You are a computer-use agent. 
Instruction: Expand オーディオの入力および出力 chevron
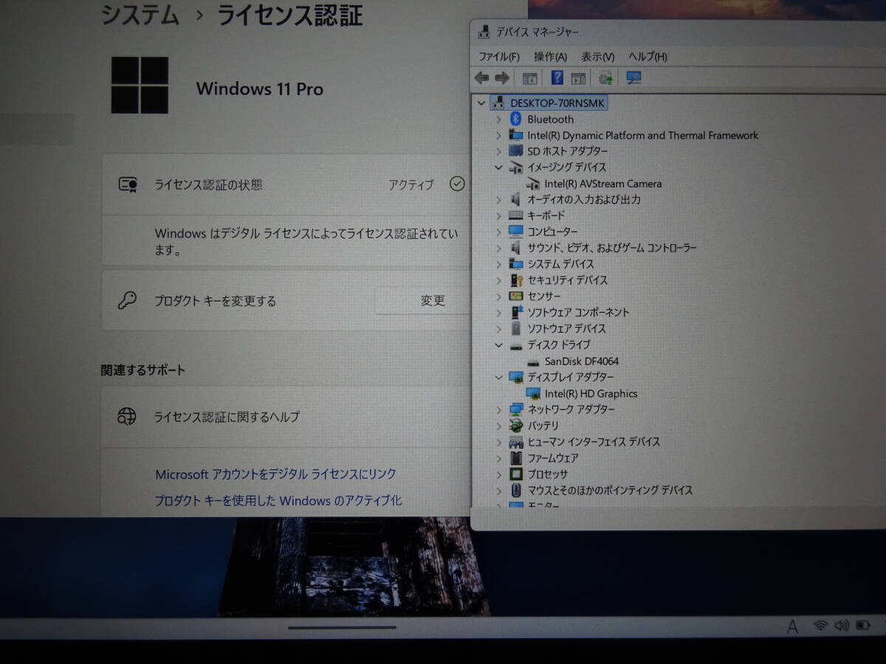(498, 200)
